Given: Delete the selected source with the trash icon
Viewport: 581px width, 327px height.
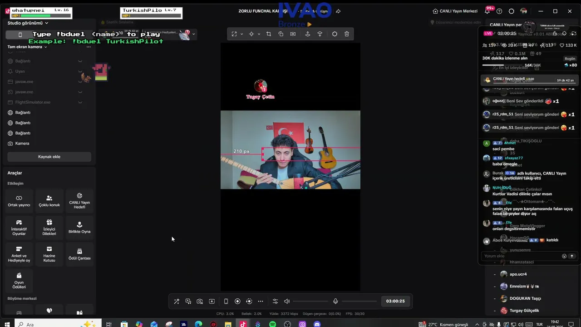Looking at the screenshot, I should [x=347, y=34].
